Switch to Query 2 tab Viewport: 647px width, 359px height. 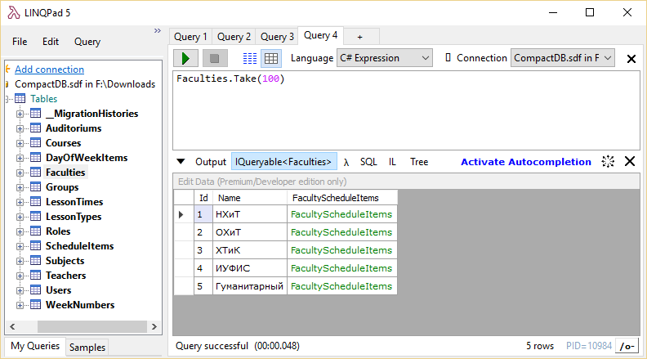(234, 37)
